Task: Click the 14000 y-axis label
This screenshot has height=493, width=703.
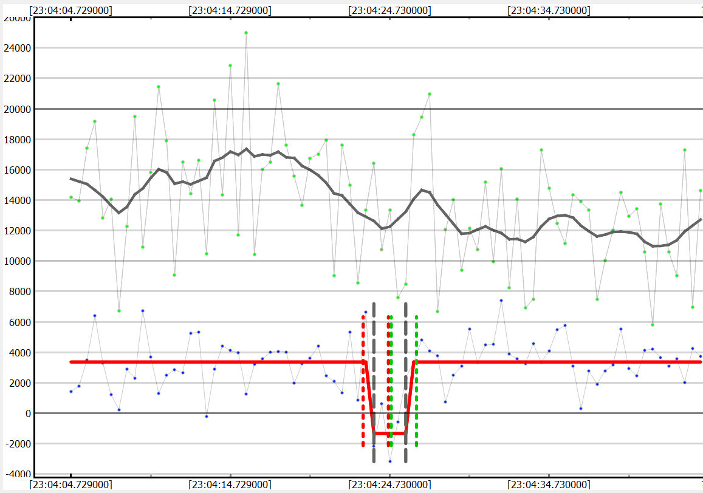Action: click(x=17, y=200)
